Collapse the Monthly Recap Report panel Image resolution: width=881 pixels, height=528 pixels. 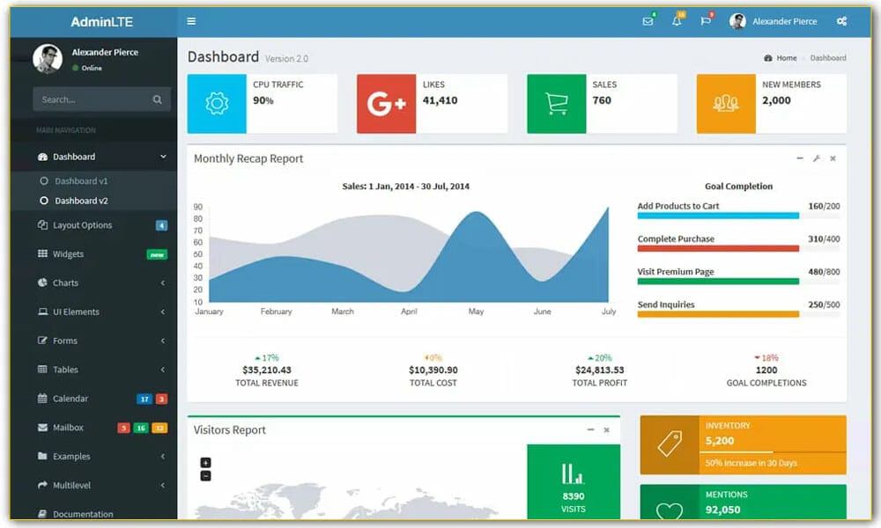(798, 159)
